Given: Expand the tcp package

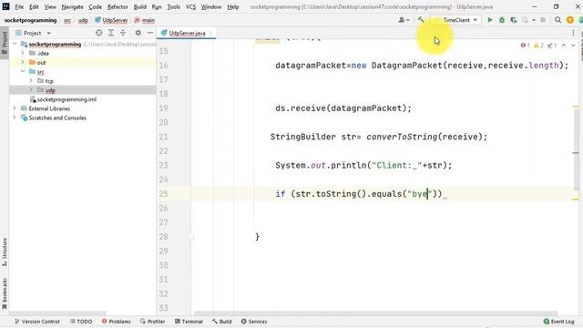Looking at the screenshot, I should [31, 81].
